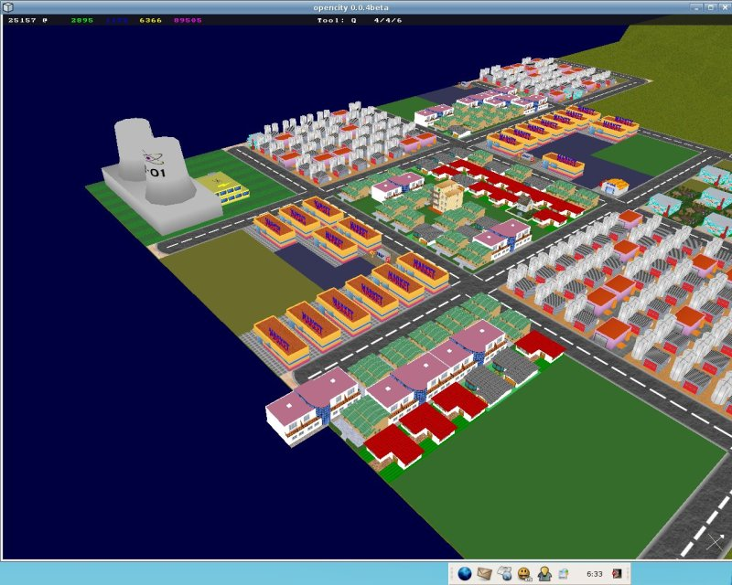Maximize the opencity window
The image size is (732, 585).
point(708,7)
